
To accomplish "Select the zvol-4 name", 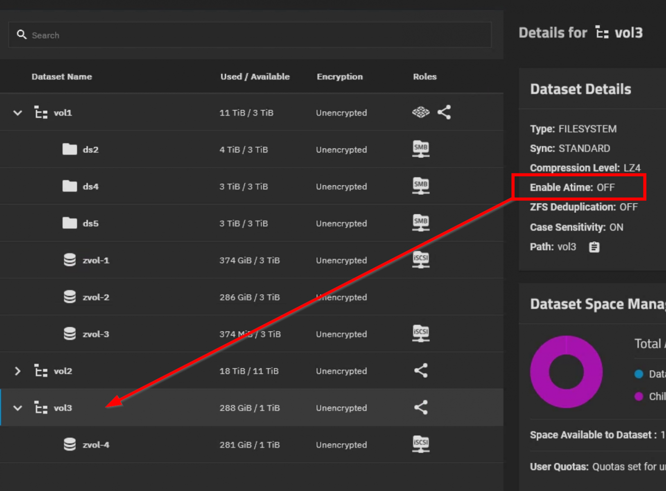I will tap(96, 445).
